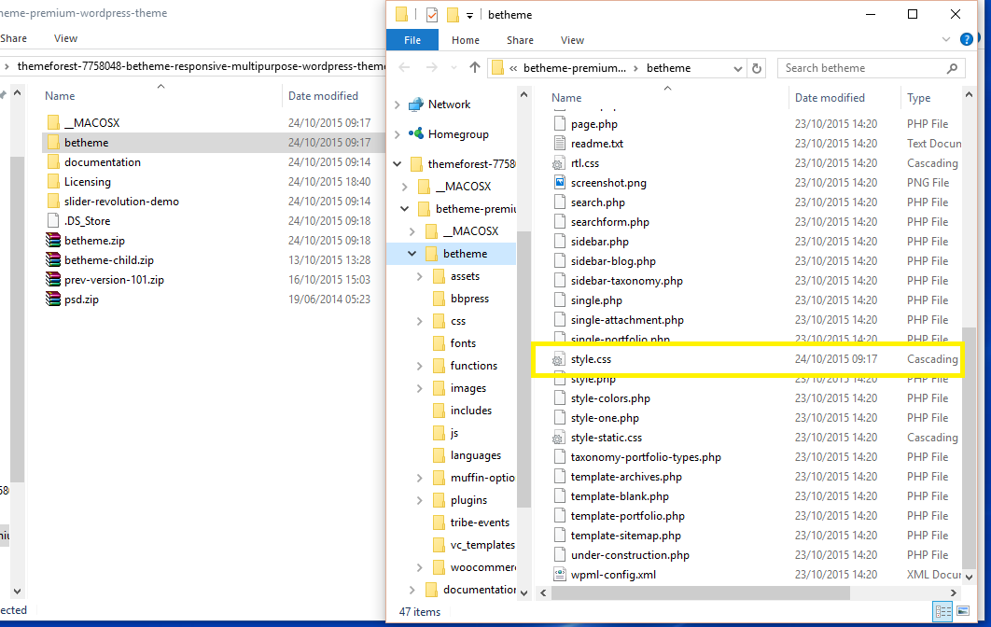Screen dimensions: 991x627
Task: Select the Homegroup icon in navigation pane
Action: 416,134
